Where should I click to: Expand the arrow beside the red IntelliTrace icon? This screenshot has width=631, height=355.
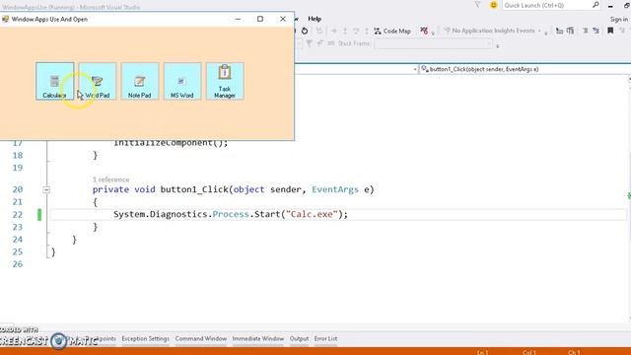tap(433, 33)
